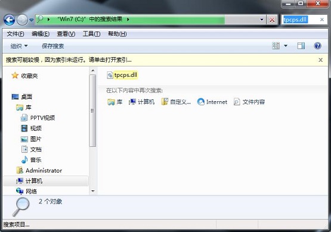The image size is (331, 232).
Task: Search again in 计算机
Action: pos(142,102)
